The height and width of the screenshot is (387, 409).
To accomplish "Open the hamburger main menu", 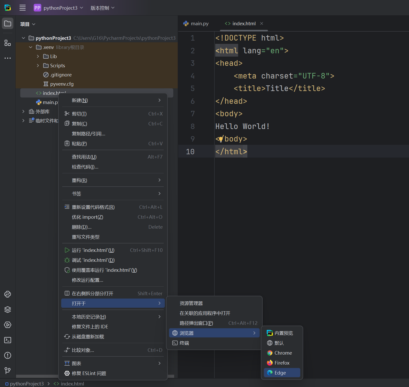I will coord(22,8).
